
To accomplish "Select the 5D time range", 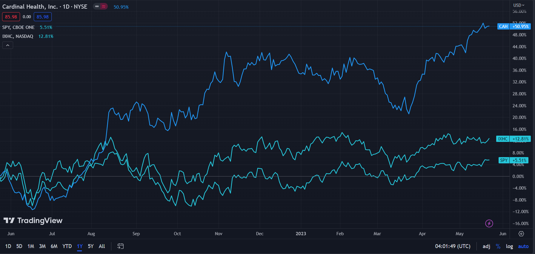I will (x=19, y=246).
